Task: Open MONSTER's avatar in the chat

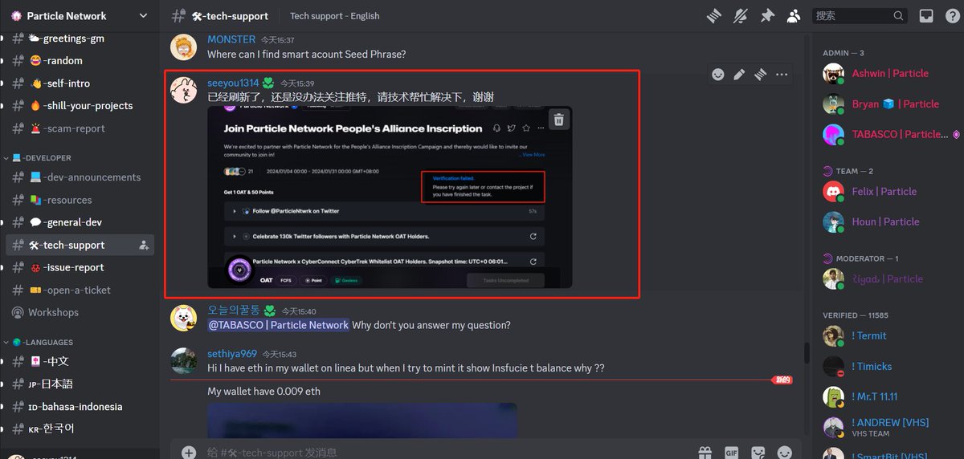Action: 183,47
